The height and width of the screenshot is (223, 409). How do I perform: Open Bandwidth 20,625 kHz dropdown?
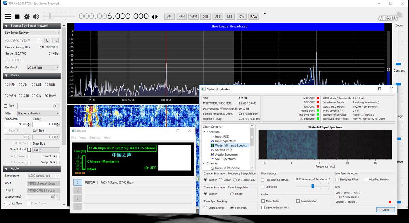[43, 68]
